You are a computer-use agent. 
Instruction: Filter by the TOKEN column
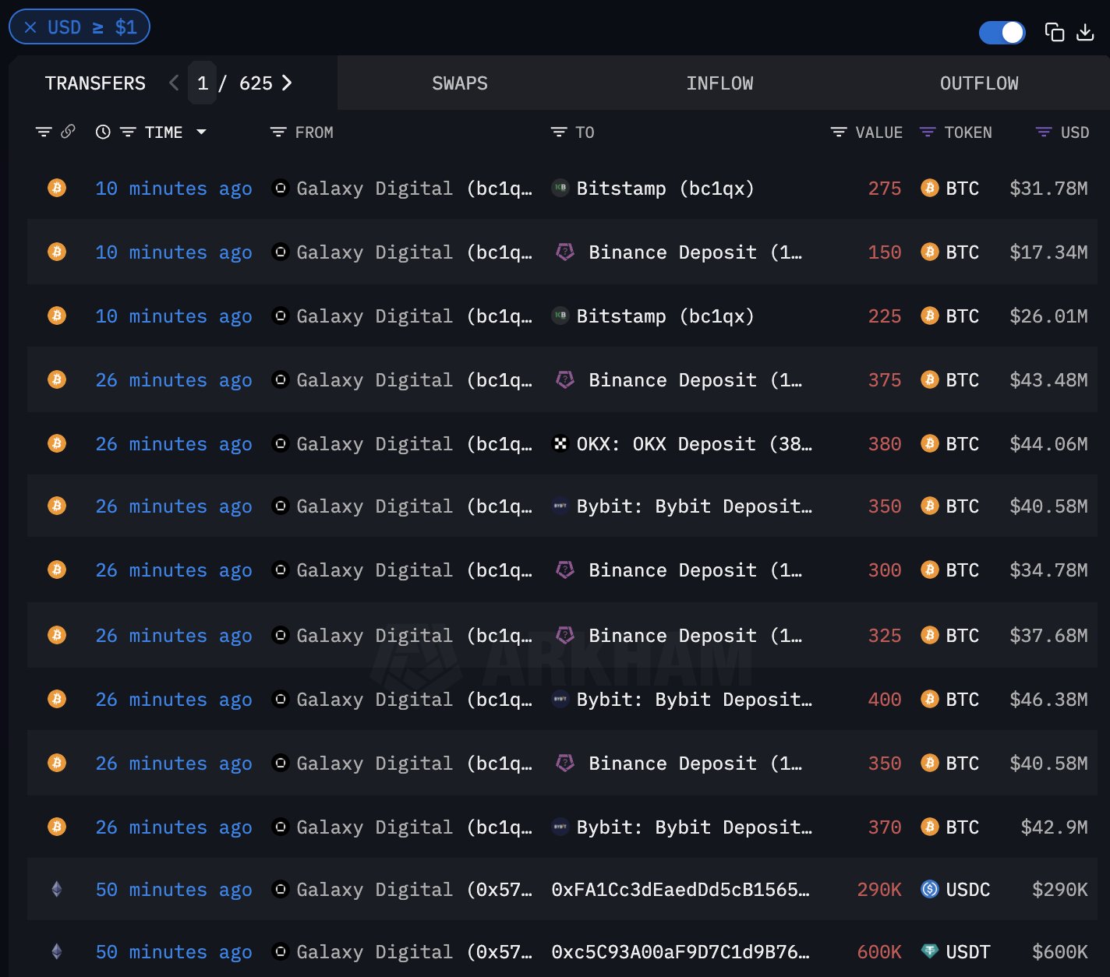tap(928, 132)
